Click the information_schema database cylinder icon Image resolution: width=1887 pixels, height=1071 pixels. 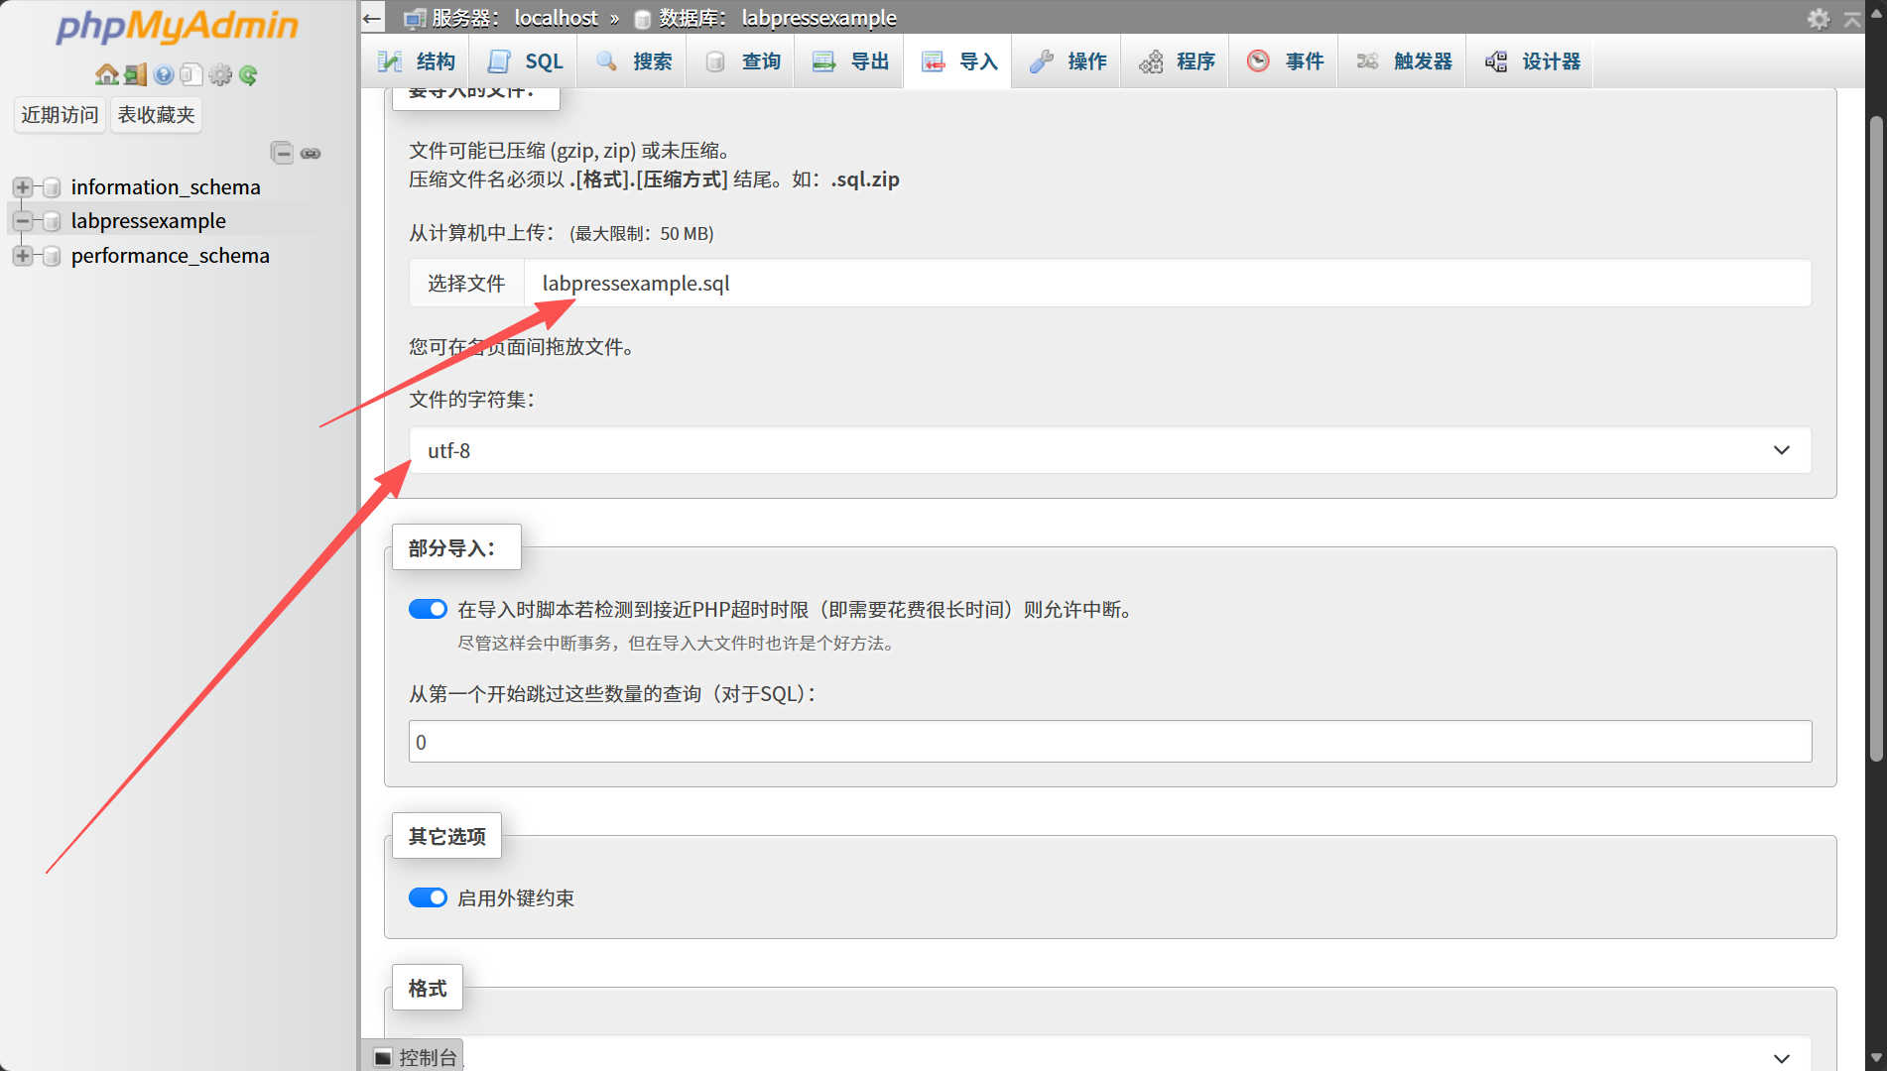[52, 187]
